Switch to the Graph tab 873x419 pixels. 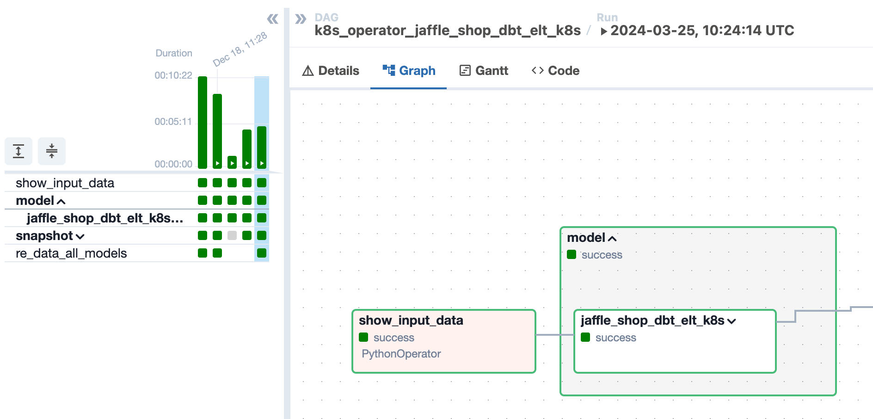click(x=409, y=71)
